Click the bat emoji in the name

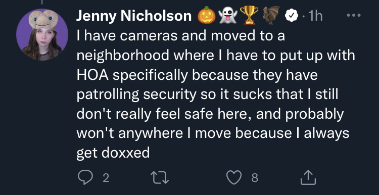(x=271, y=15)
